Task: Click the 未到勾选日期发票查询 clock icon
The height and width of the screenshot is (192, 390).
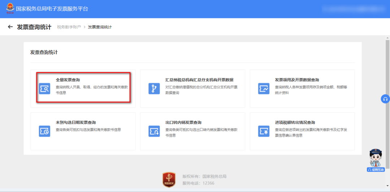Action: (44, 131)
